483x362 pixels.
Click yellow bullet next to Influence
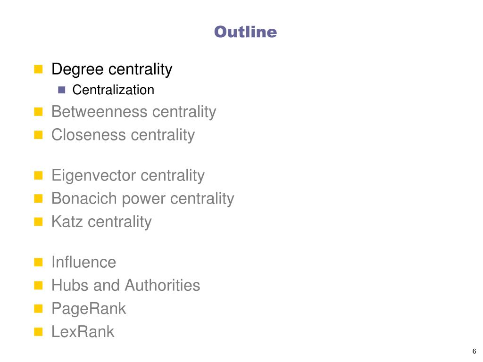pos(38,262)
